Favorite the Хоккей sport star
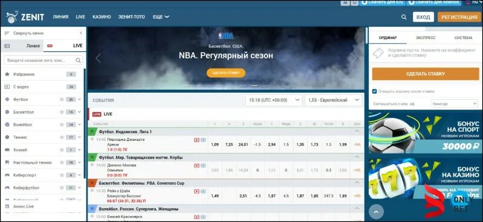Image resolution: width=483 pixels, height=222 pixels. (62, 150)
